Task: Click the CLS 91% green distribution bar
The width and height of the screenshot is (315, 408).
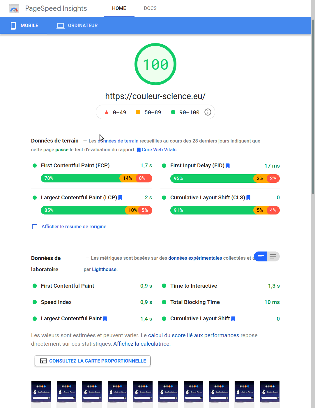Action: click(212, 210)
